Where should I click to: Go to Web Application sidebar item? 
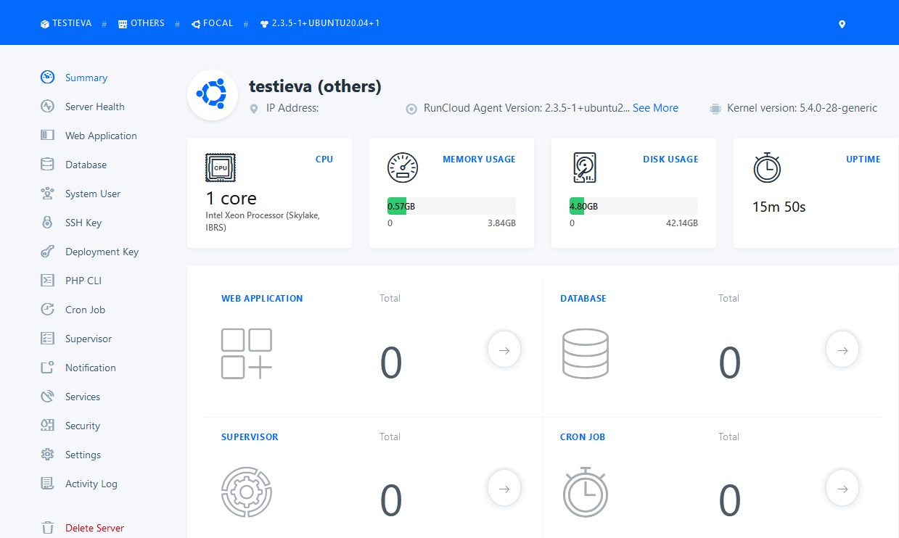pos(101,136)
